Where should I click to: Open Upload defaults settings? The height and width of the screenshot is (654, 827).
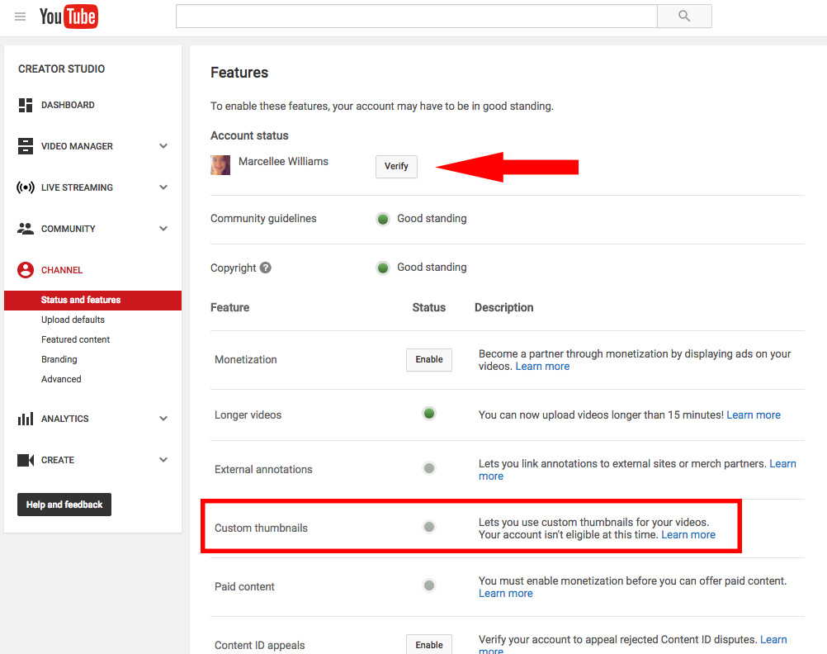click(x=73, y=320)
